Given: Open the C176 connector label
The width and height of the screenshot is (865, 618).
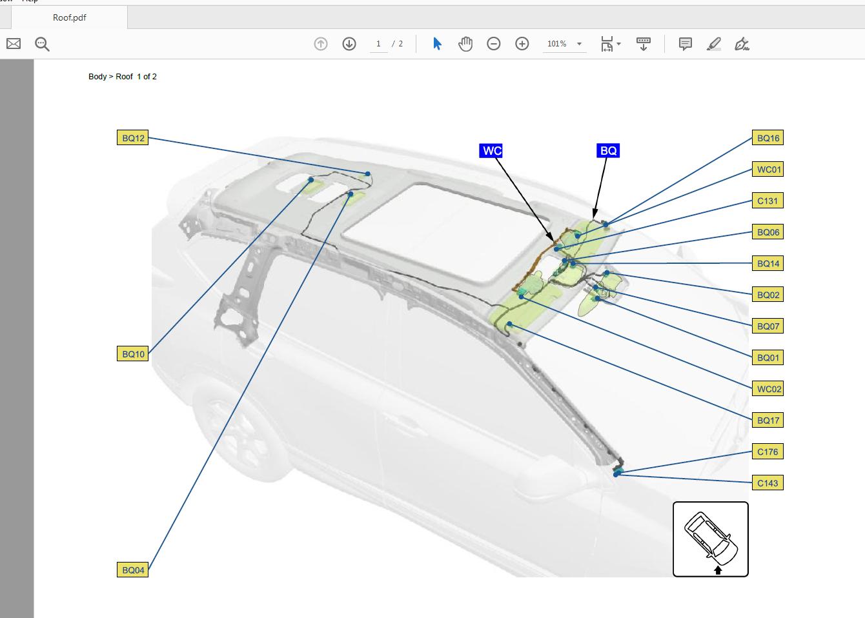Looking at the screenshot, I should 768,452.
